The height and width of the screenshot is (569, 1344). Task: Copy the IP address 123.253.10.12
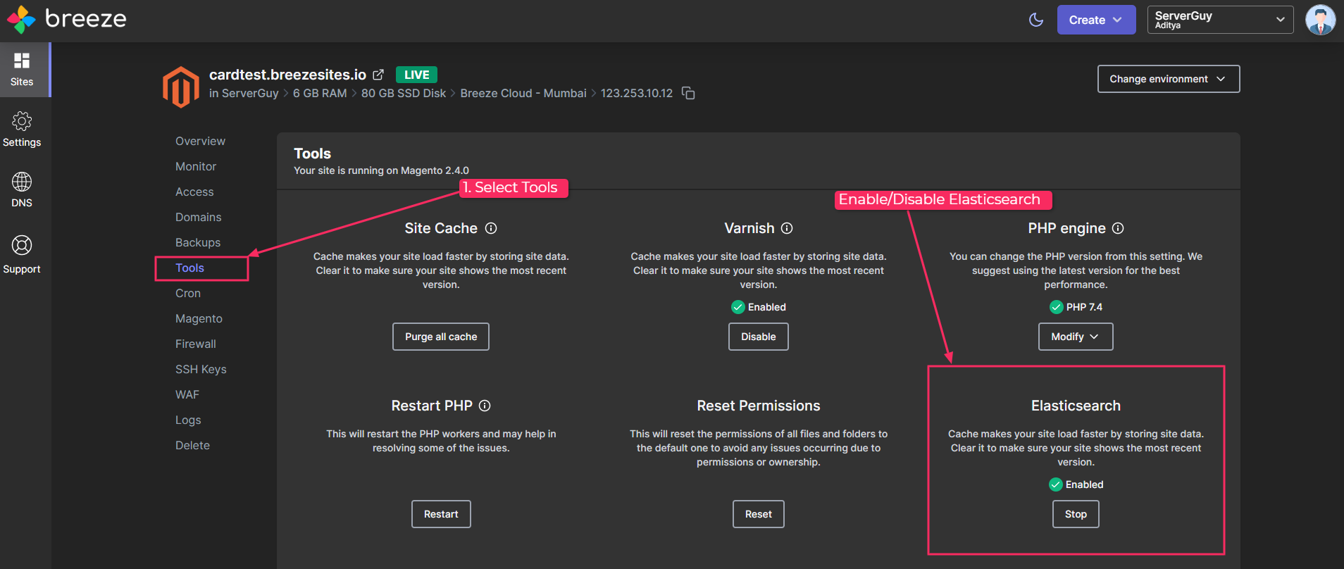pos(688,94)
